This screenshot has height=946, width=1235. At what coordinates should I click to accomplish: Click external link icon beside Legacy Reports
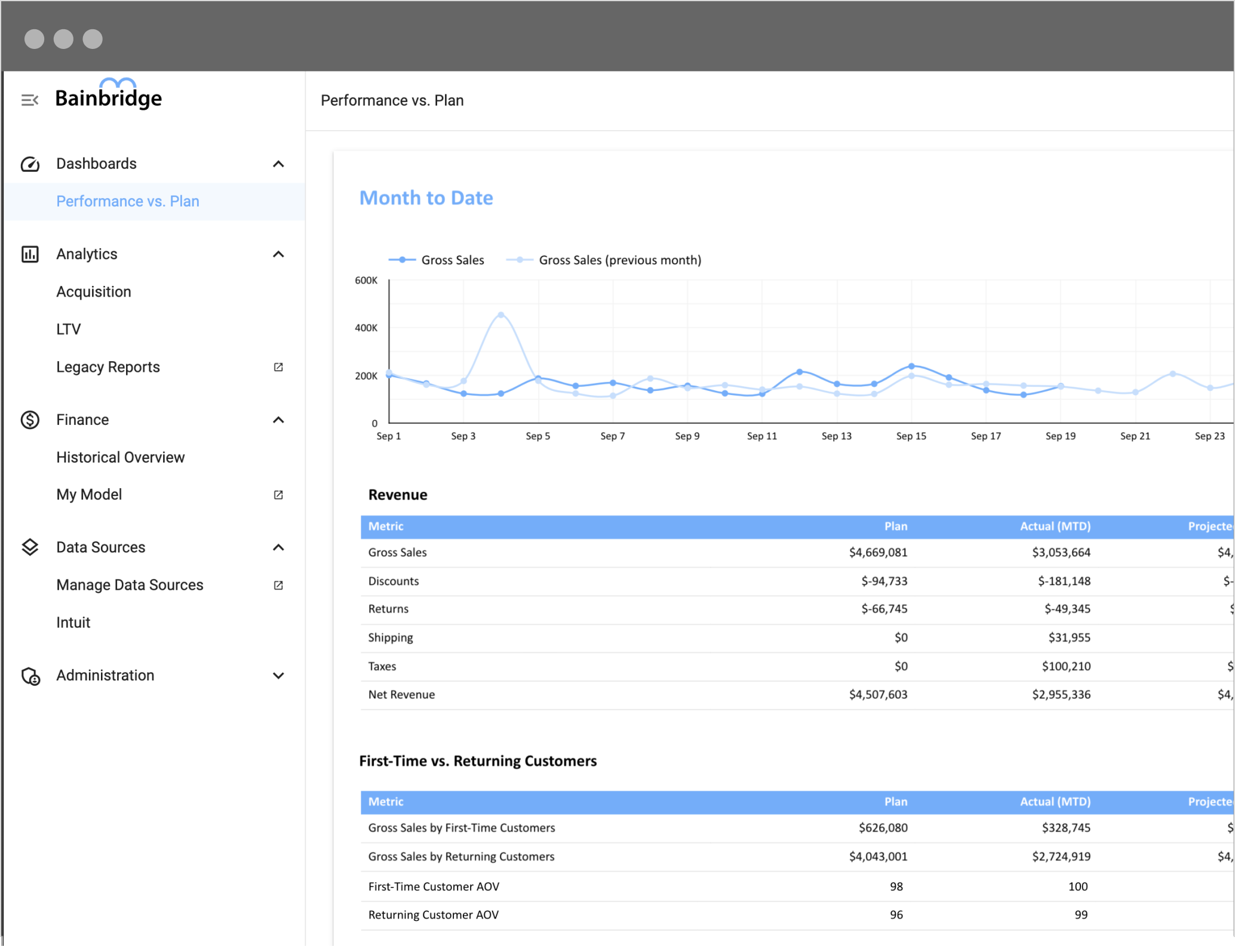point(278,367)
